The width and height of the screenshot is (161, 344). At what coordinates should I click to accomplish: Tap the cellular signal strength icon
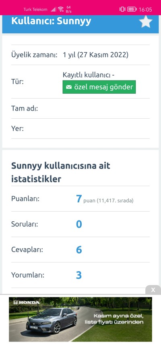click(54, 9)
